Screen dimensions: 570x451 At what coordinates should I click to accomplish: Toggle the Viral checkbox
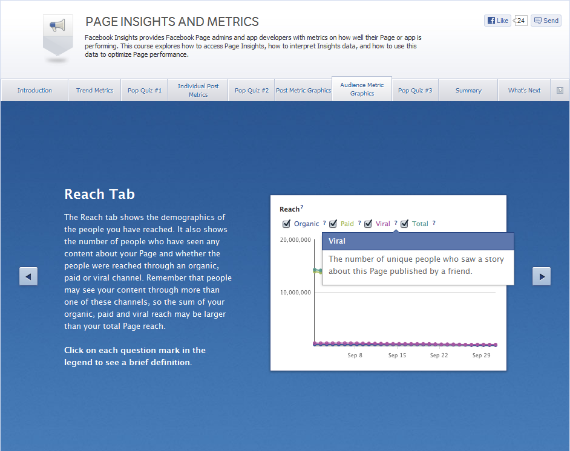pyautogui.click(x=369, y=224)
